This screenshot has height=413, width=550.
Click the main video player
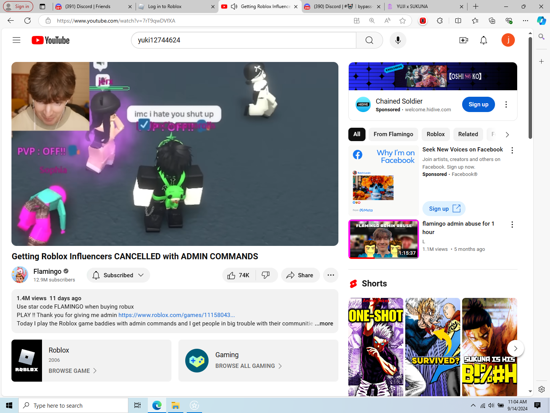(175, 154)
